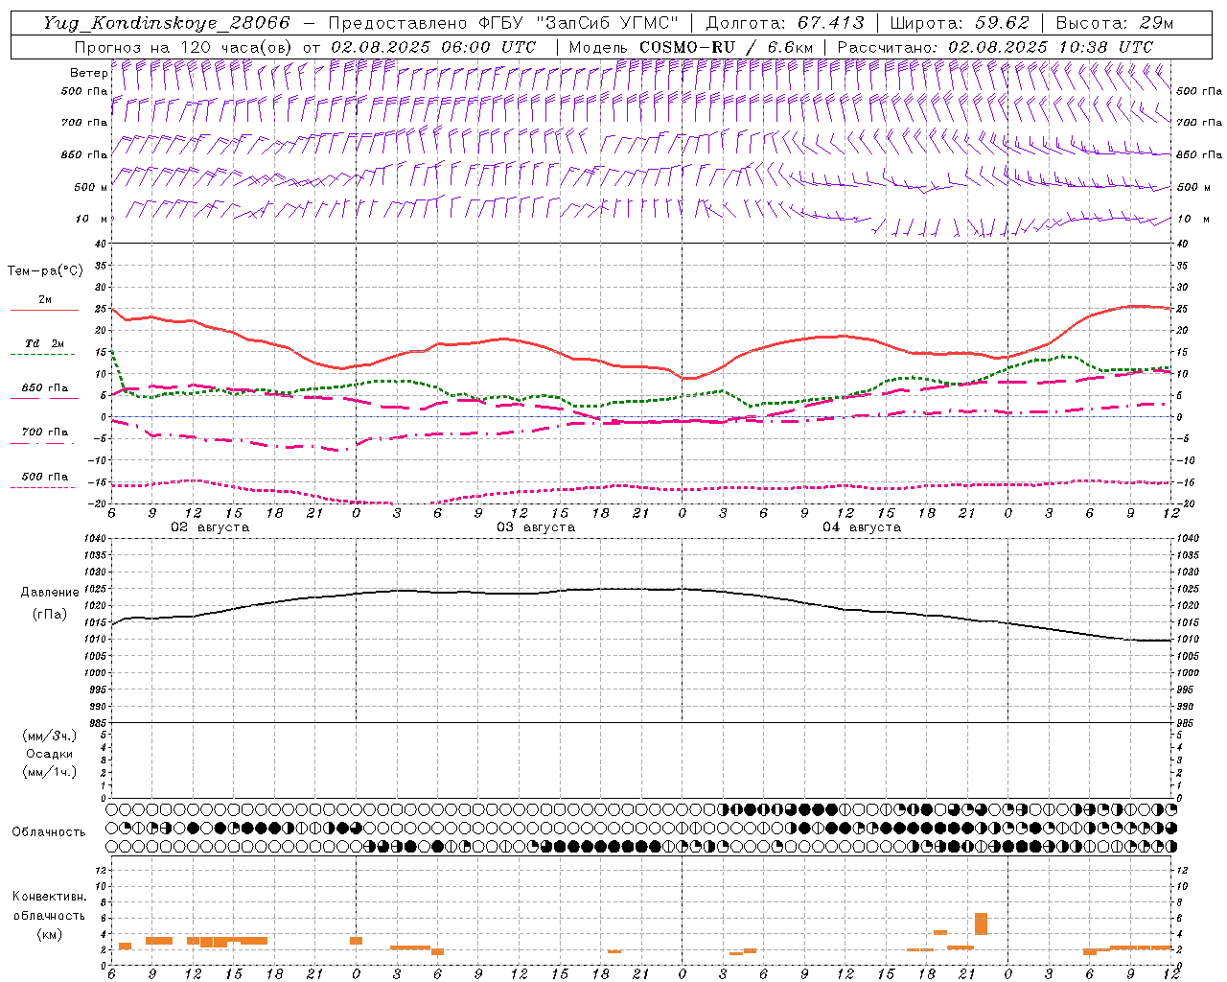Click the (км) unit label
Image resolution: width=1227 pixels, height=982 pixels.
point(50,934)
